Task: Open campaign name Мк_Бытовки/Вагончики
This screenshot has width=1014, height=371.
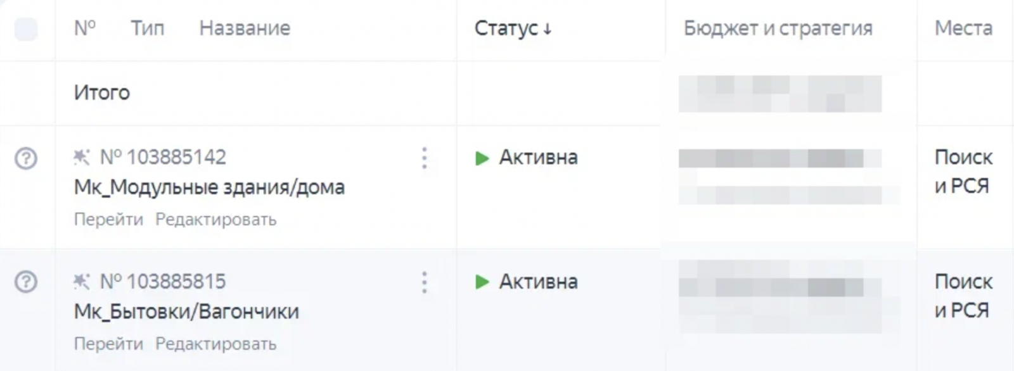Action: (x=186, y=311)
